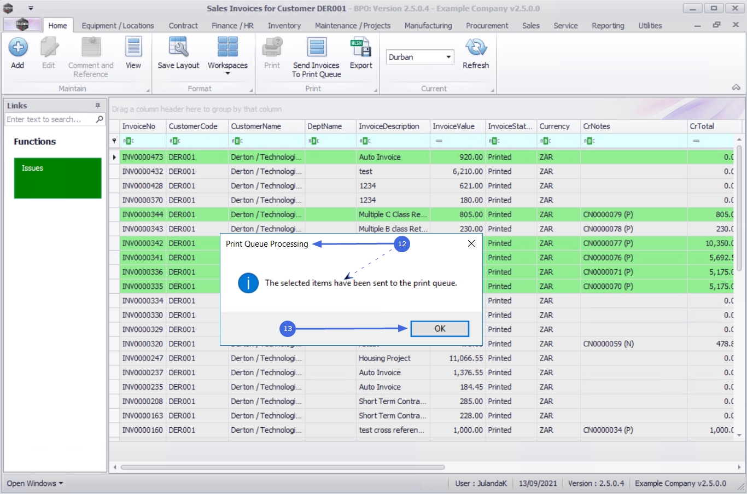Open the Open Windows menu
Image resolution: width=747 pixels, height=494 pixels.
[34, 484]
